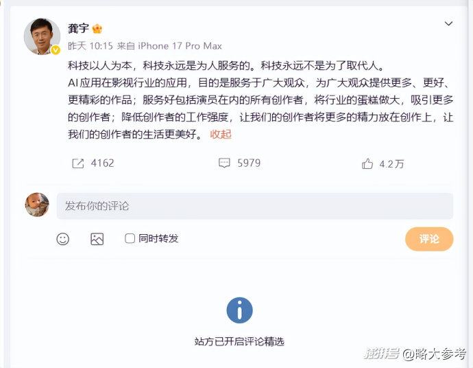The height and width of the screenshot is (368, 473).
Task: Click the crown member badge beside 龚宇
Action: (97, 29)
